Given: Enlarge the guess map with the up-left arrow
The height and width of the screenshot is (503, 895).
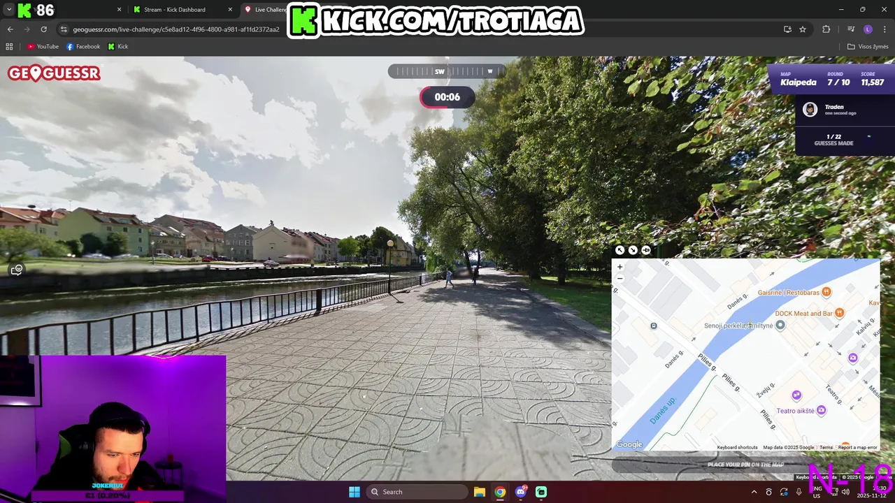Looking at the screenshot, I should tap(620, 250).
